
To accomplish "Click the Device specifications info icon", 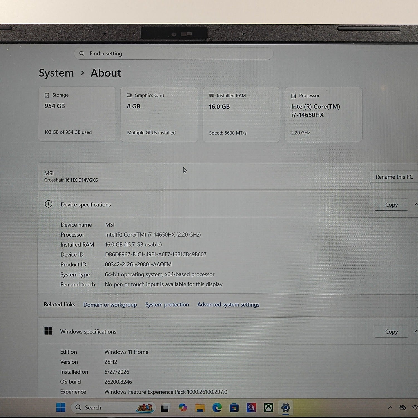I will pos(48,204).
